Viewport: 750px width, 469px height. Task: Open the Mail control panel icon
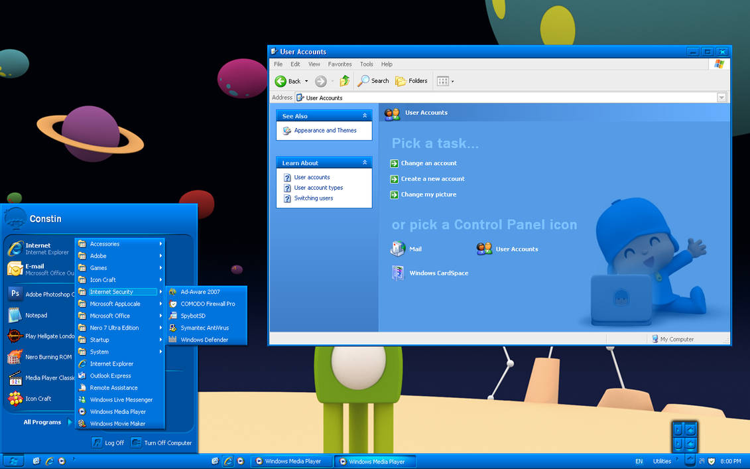click(x=398, y=249)
